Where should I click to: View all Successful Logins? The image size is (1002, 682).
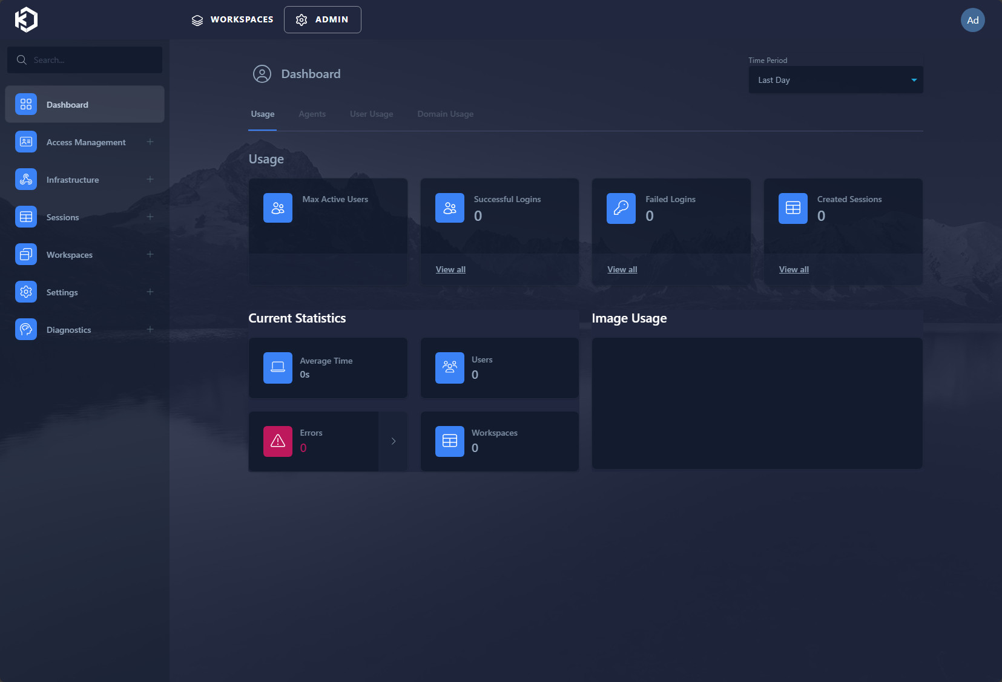450,269
